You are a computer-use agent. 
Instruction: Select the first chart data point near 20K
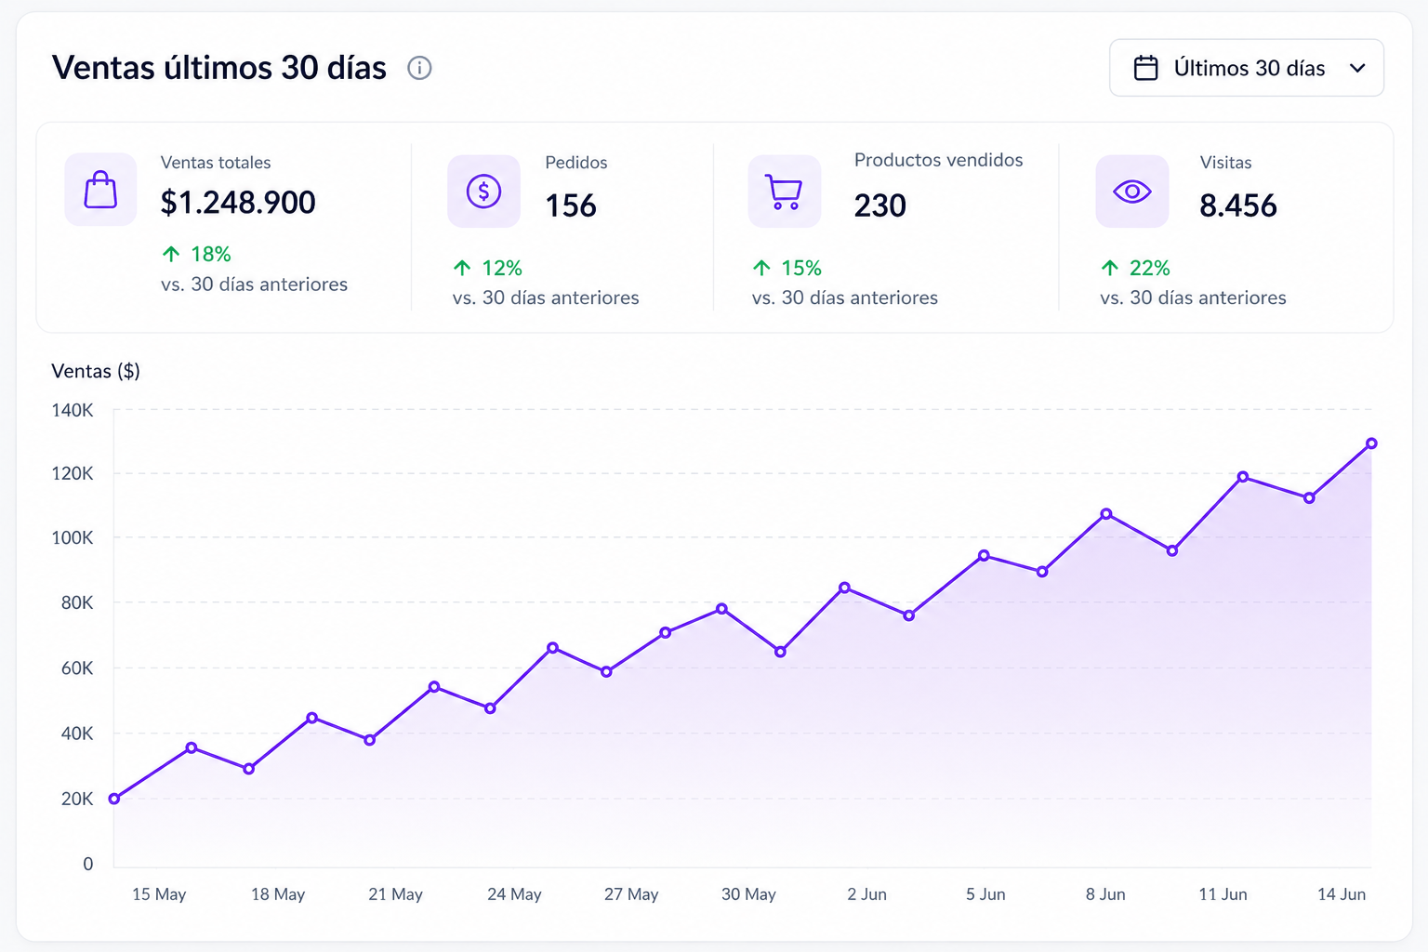(114, 799)
